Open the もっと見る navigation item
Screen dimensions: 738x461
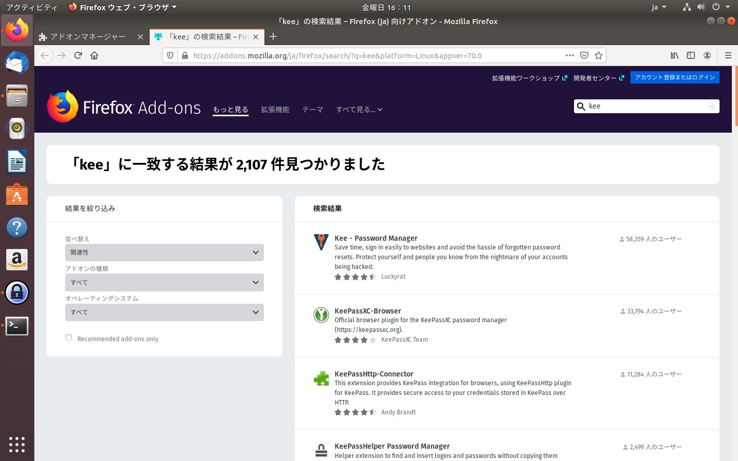click(x=231, y=110)
